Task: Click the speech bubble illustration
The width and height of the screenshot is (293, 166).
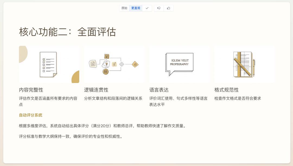Action: 179,64
